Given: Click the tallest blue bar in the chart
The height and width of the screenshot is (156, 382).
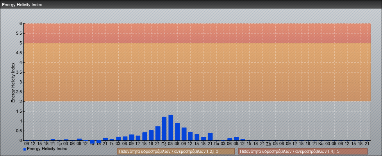Looking at the screenshot, I should point(171,128).
